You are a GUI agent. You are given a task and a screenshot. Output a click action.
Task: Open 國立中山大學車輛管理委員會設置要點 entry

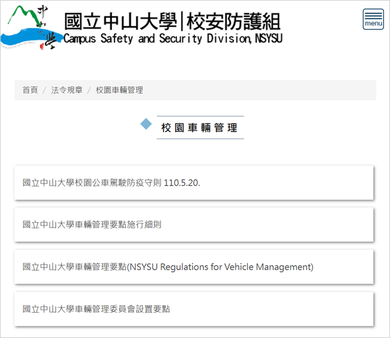96,309
